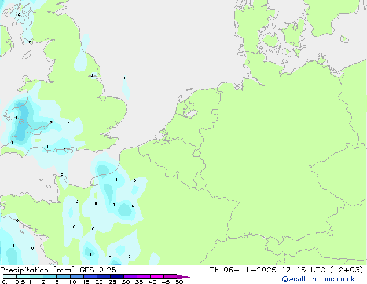Click the '45' legend scale label
Viewport: 367px width, 284px height.
point(166,282)
